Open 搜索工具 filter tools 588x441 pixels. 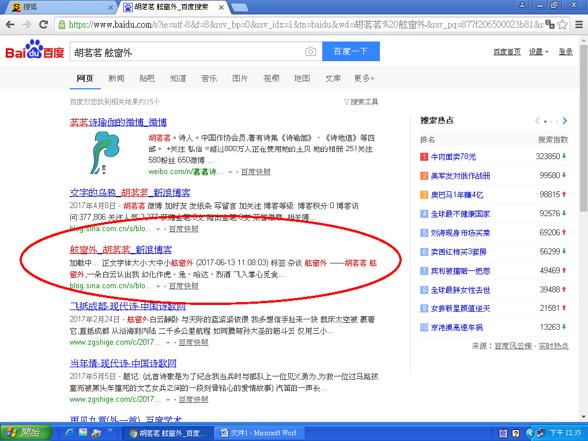361,101
